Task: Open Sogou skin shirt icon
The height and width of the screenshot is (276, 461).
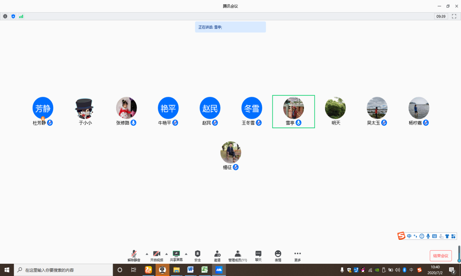Action: click(x=447, y=236)
